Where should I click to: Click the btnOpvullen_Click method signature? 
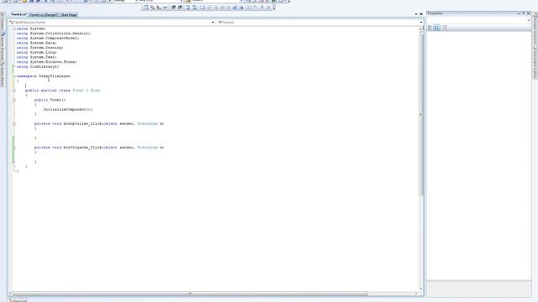pyautogui.click(x=99, y=124)
